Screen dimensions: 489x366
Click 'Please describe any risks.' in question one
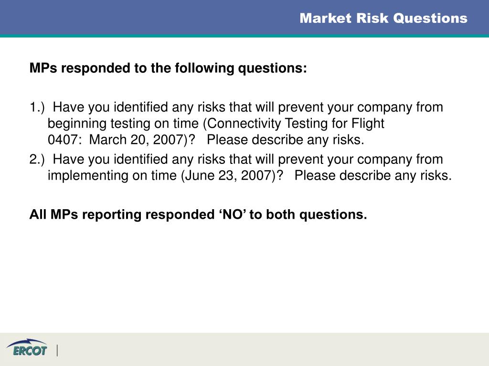pos(286,140)
